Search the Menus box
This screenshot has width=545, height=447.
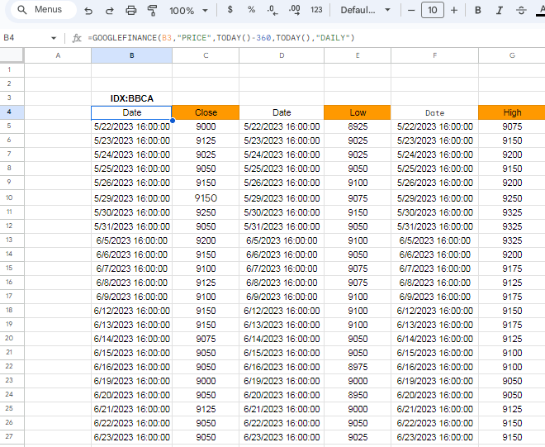coord(41,11)
